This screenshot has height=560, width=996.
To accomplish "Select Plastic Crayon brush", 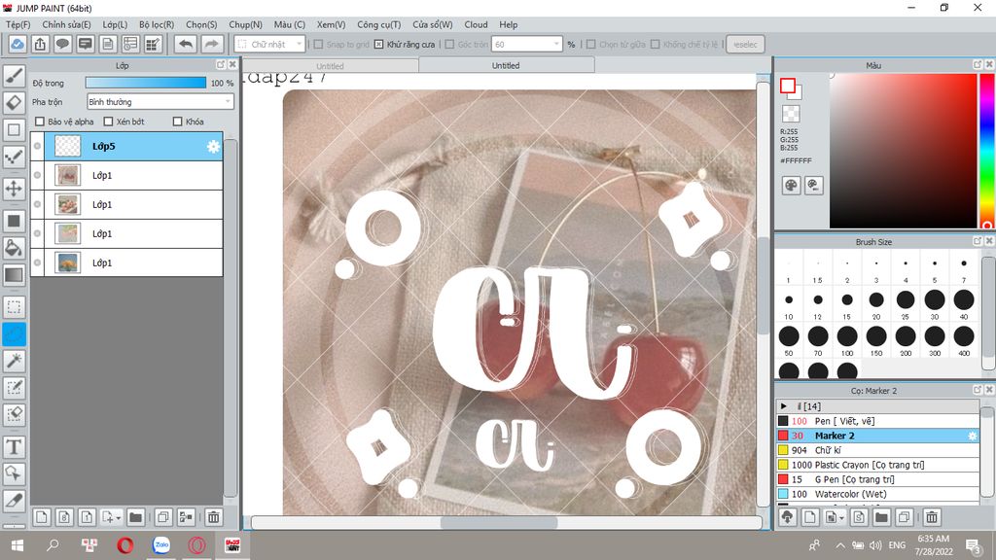I will [x=877, y=465].
